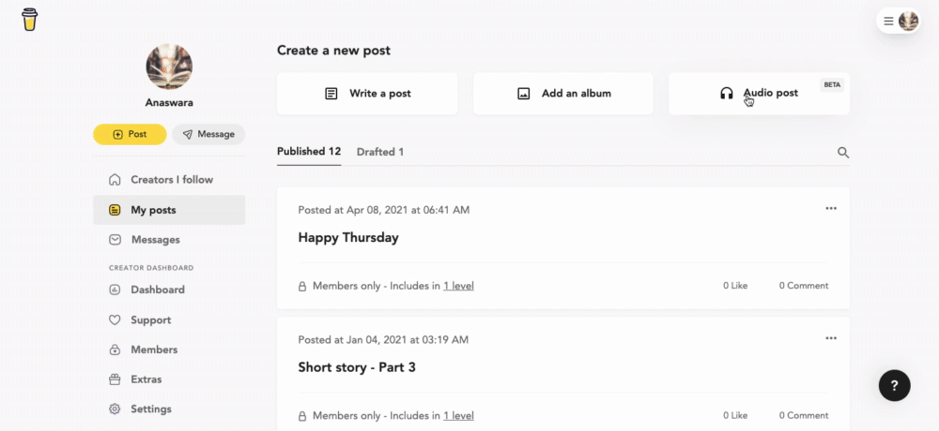This screenshot has height=431, width=939.
Task: Open the search posts magnifier icon
Action: (x=843, y=153)
